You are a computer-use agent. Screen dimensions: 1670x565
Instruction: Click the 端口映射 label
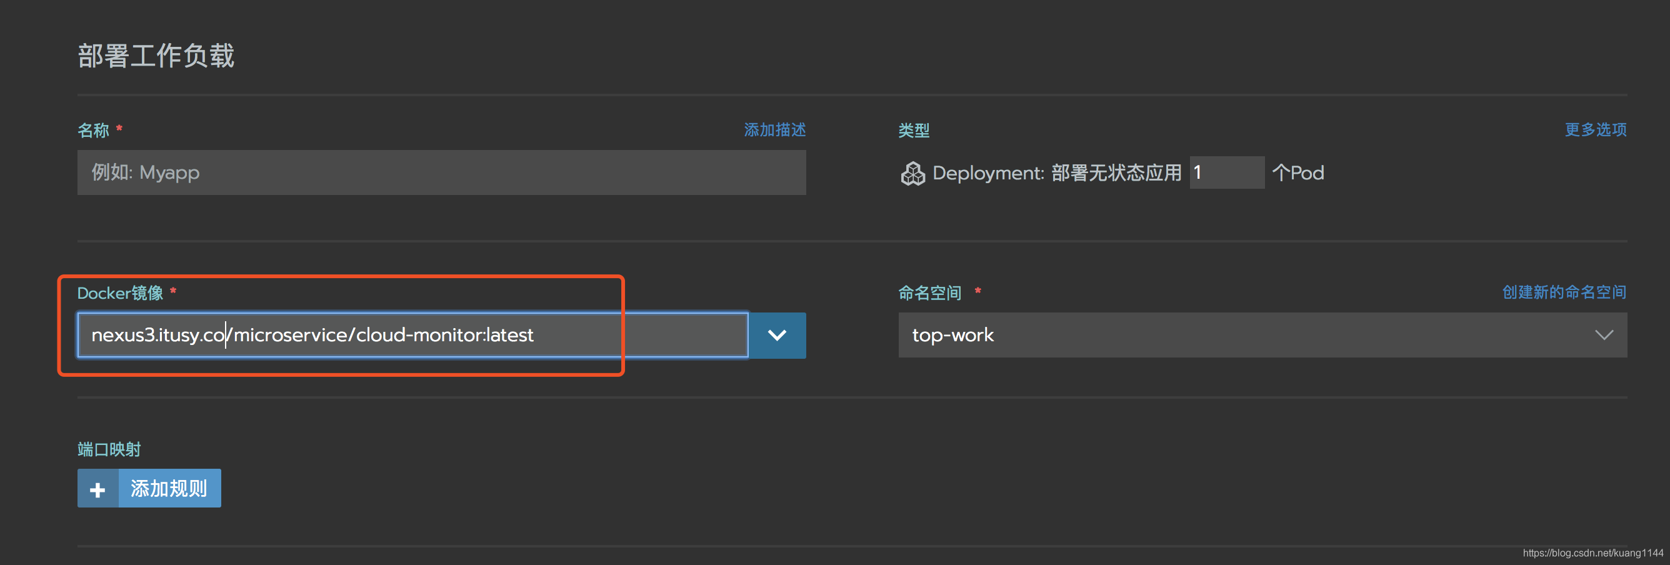click(109, 449)
